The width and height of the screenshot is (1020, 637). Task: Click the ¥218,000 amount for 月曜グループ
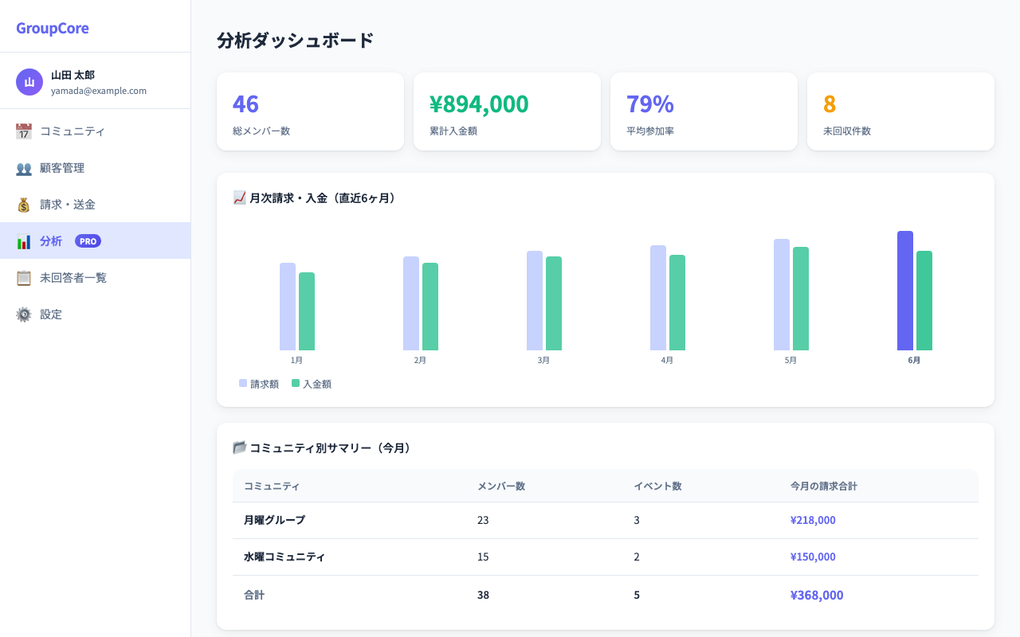(813, 520)
